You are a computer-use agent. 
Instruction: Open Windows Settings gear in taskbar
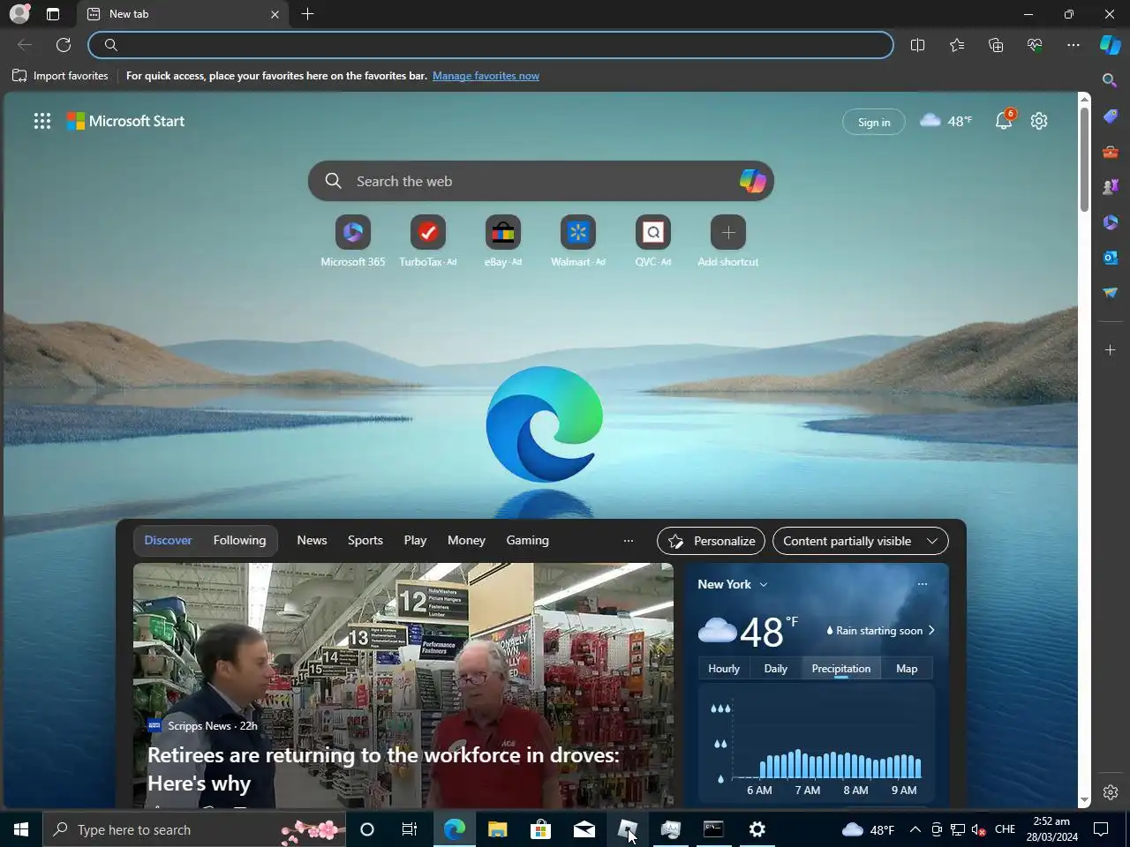(x=757, y=829)
